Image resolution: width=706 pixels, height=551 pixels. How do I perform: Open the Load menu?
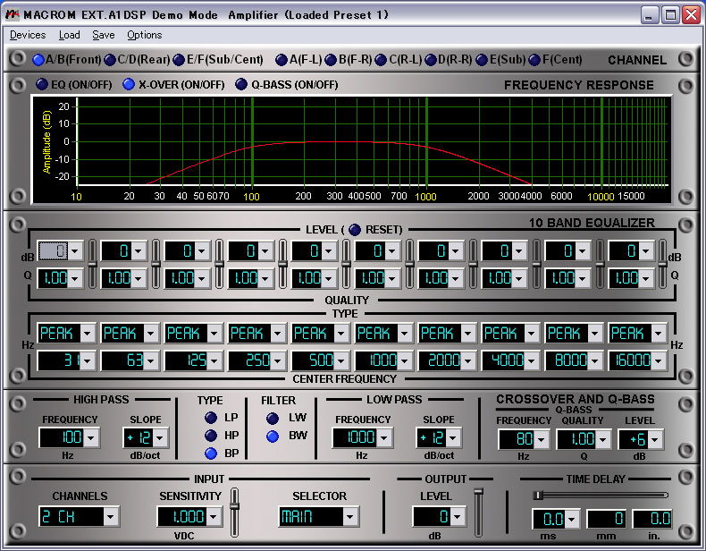(x=70, y=35)
